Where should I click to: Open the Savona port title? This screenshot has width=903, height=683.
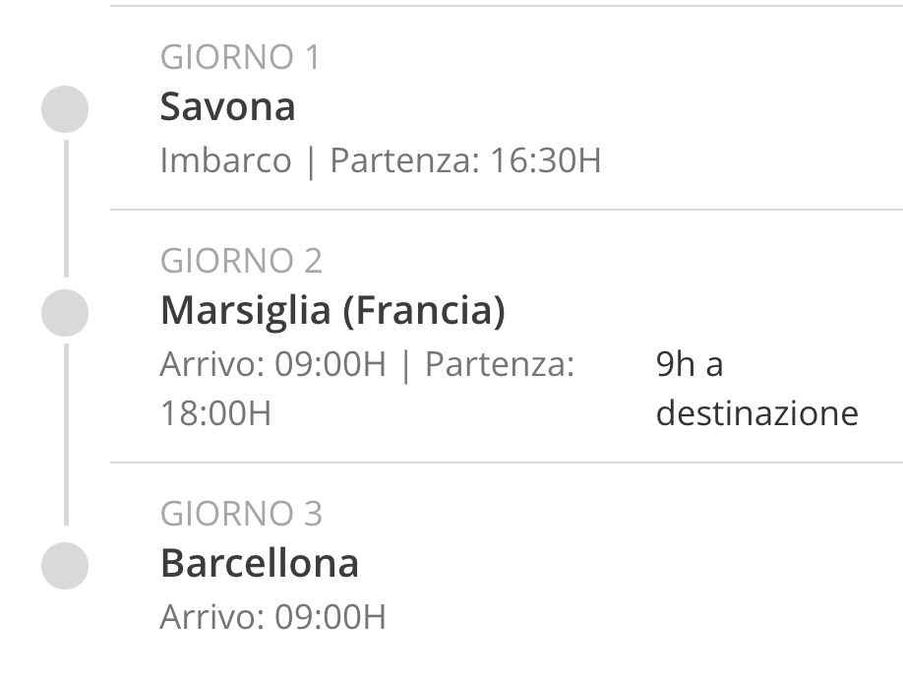227,106
